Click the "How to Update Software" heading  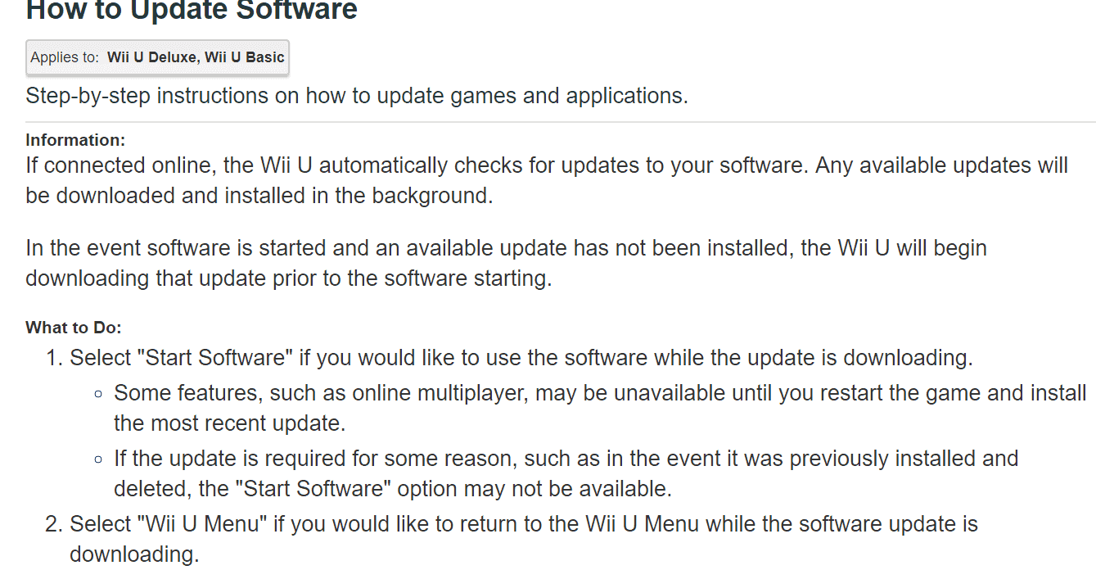coord(192,10)
